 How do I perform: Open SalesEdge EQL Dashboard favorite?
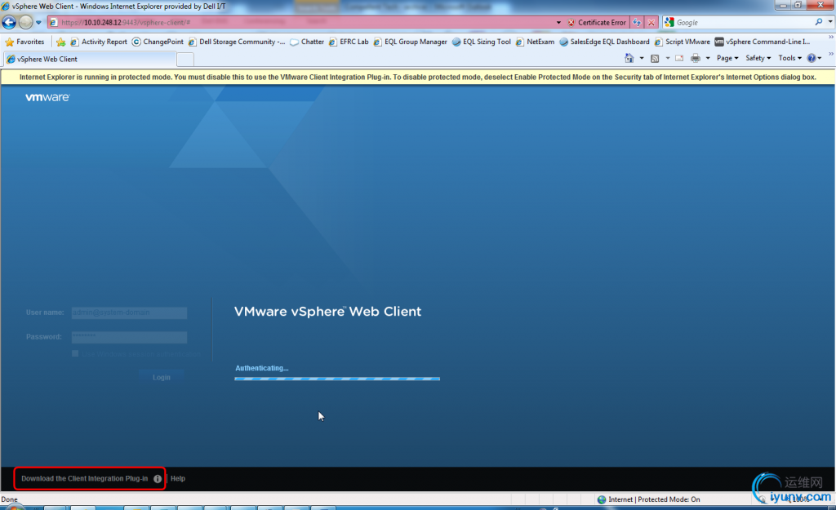coord(604,42)
